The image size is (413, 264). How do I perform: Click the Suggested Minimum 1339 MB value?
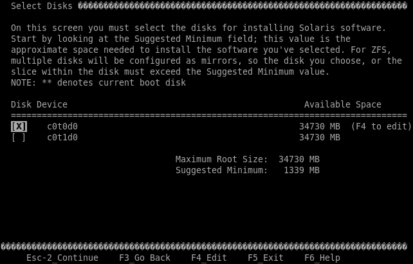click(302, 170)
